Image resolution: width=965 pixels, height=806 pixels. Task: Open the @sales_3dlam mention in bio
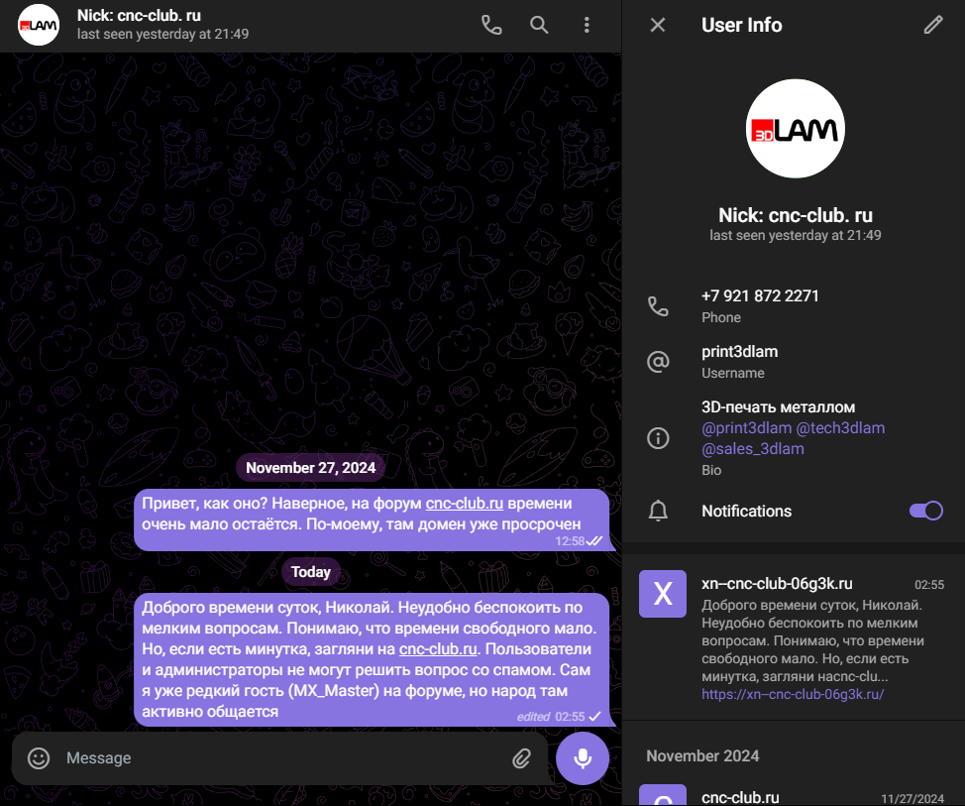[753, 449]
